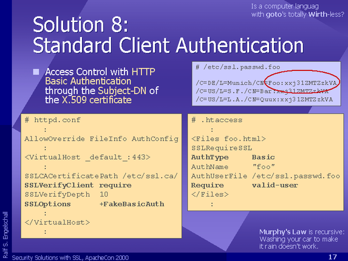
Task: Click 'through the Subject-DN of' line
Action: tap(101, 90)
